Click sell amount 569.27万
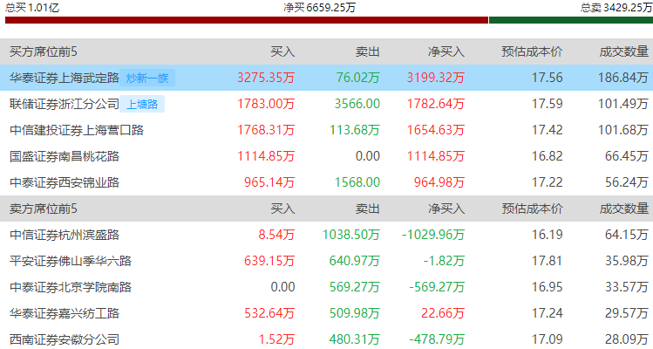Image resolution: width=653 pixels, height=349 pixels. (355, 287)
